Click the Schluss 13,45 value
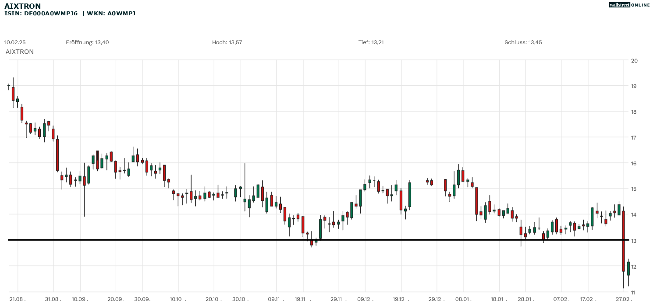 [x=523, y=42]
